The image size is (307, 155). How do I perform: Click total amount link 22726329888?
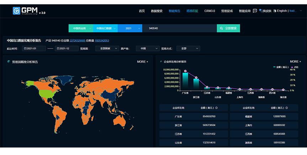[77, 41]
